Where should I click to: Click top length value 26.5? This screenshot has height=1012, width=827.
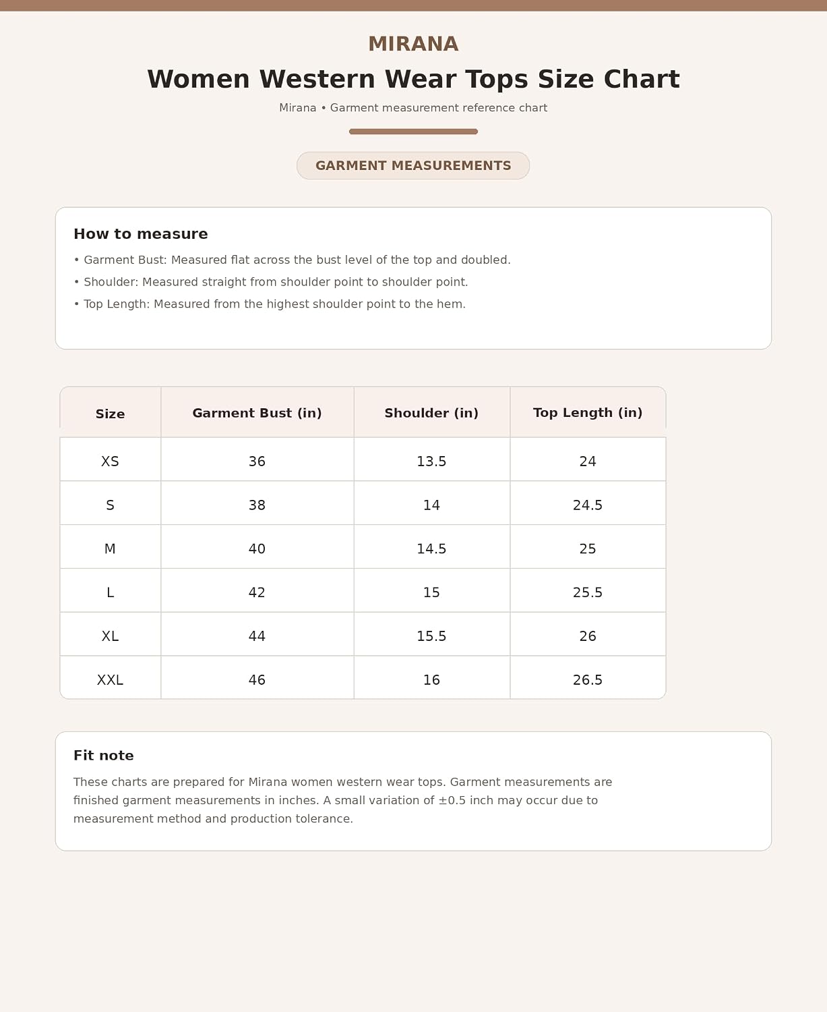click(588, 679)
